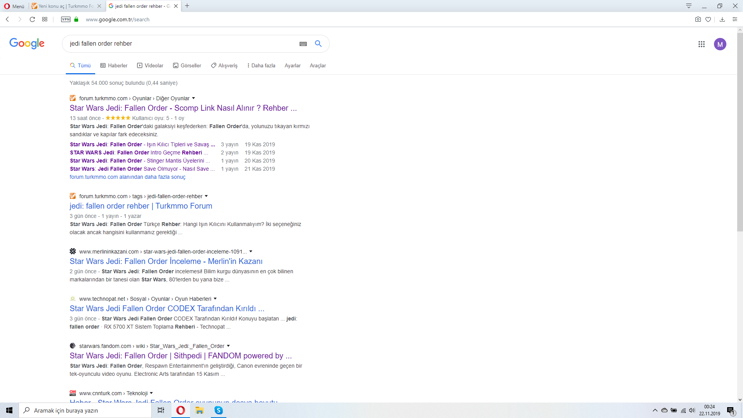Open the volume control in tray
This screenshot has width=743, height=418.
(692, 410)
